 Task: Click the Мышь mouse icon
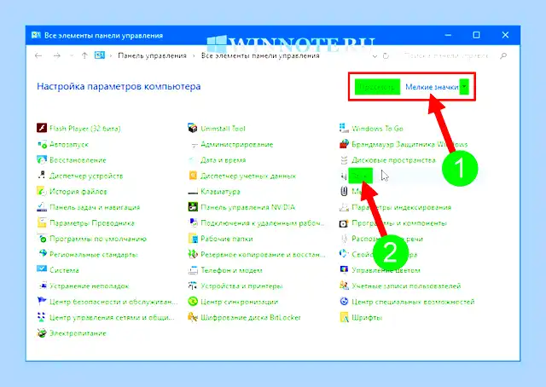[344, 192]
